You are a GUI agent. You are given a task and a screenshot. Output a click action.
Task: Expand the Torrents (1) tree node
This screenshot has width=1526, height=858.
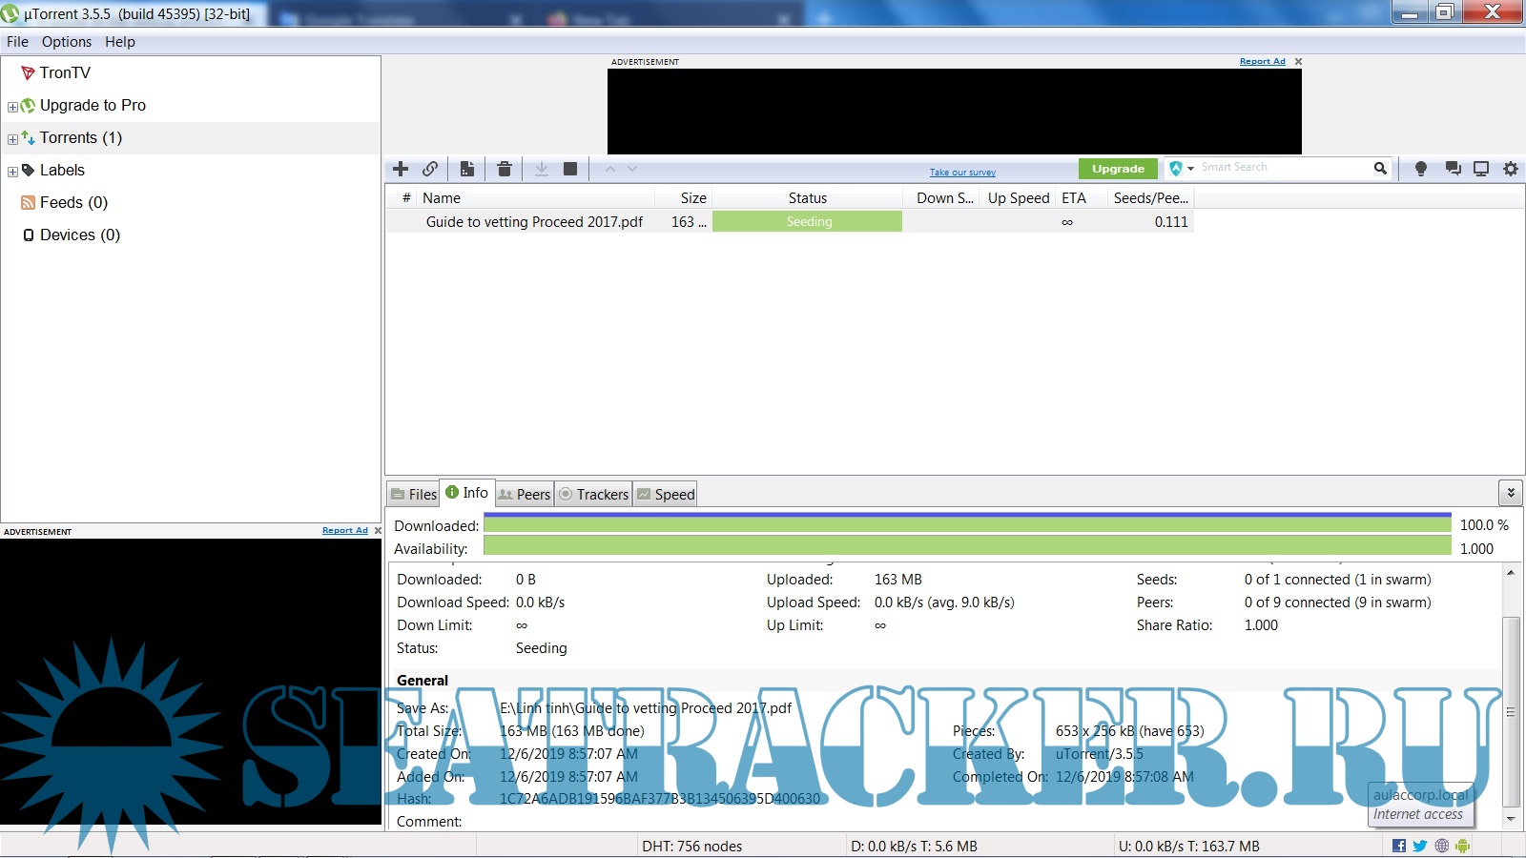click(12, 139)
